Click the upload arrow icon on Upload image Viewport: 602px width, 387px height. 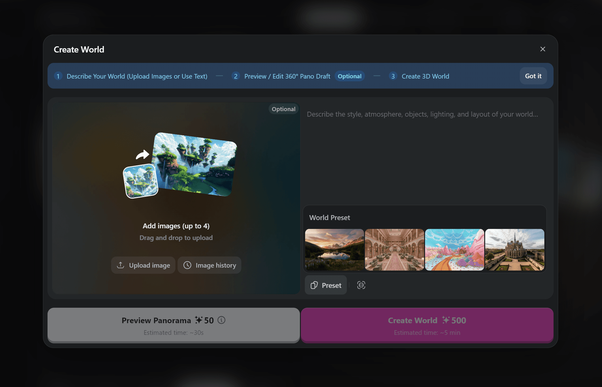pos(121,265)
